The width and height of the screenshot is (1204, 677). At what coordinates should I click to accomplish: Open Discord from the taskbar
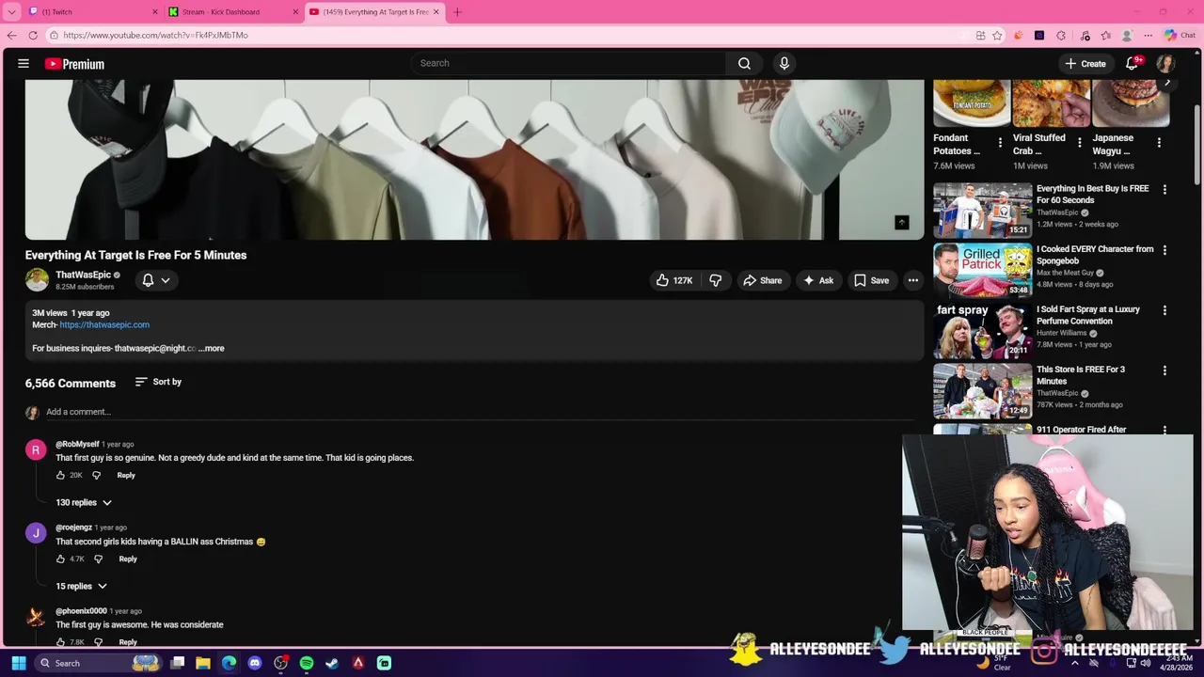tap(254, 663)
